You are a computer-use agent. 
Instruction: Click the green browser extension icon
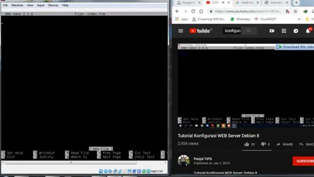coord(305,11)
